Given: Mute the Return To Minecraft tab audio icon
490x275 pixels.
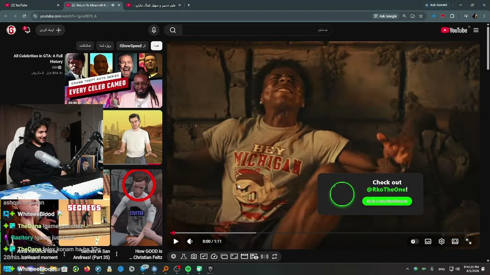Looking at the screenshot, I should click(113, 5).
